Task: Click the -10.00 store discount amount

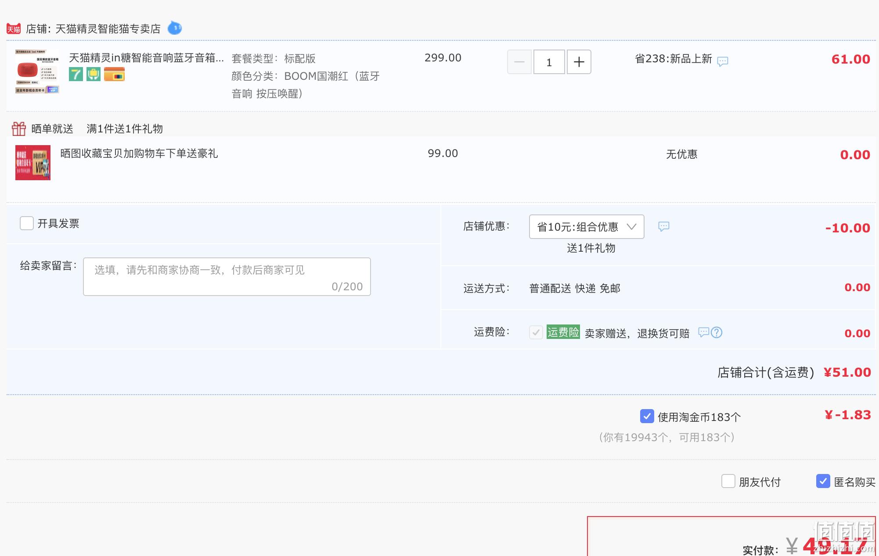Action: click(848, 228)
